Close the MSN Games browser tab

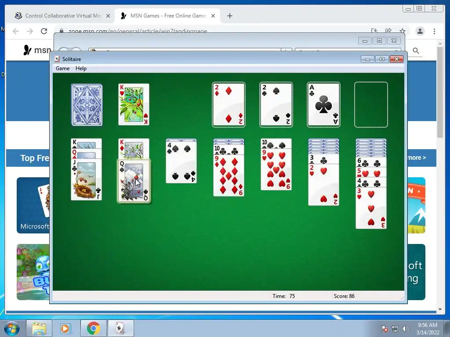coord(213,16)
